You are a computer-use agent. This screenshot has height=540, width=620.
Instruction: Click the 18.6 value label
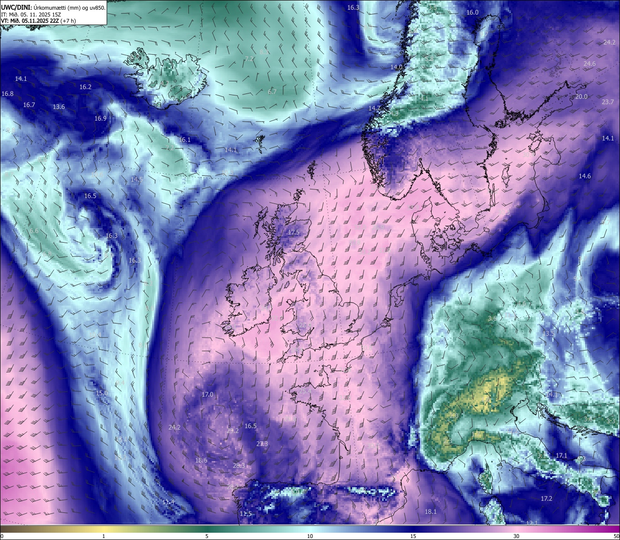pos(201,461)
